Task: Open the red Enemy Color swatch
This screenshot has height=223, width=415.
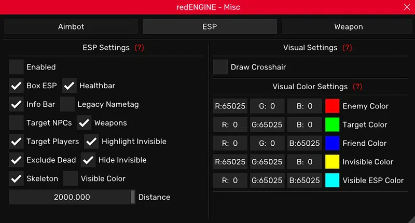Action: tap(332, 106)
